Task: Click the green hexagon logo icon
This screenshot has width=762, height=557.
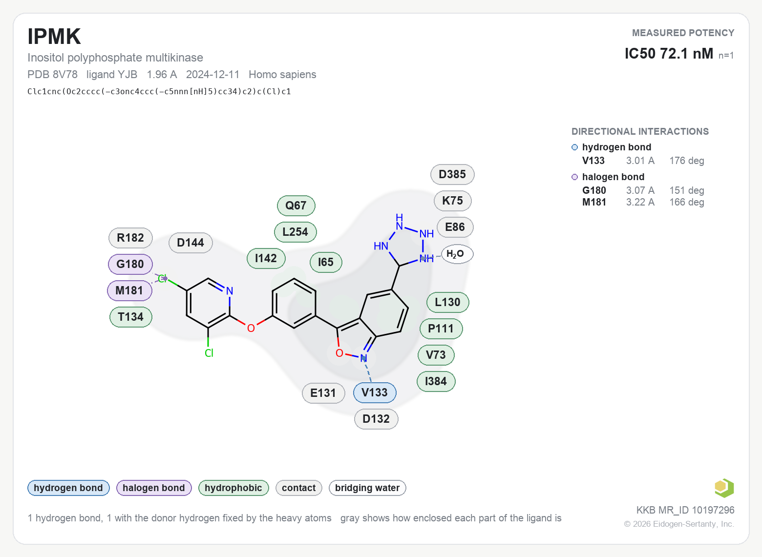Action: pyautogui.click(x=724, y=488)
